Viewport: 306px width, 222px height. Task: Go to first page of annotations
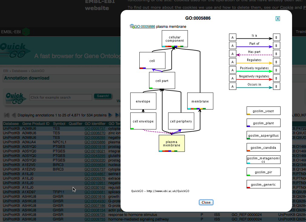(7, 115)
